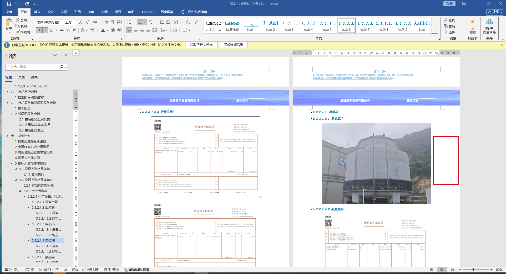Screen dimensions: 506x274
Task: Toggle Italic formatting
Action: coord(45,30)
